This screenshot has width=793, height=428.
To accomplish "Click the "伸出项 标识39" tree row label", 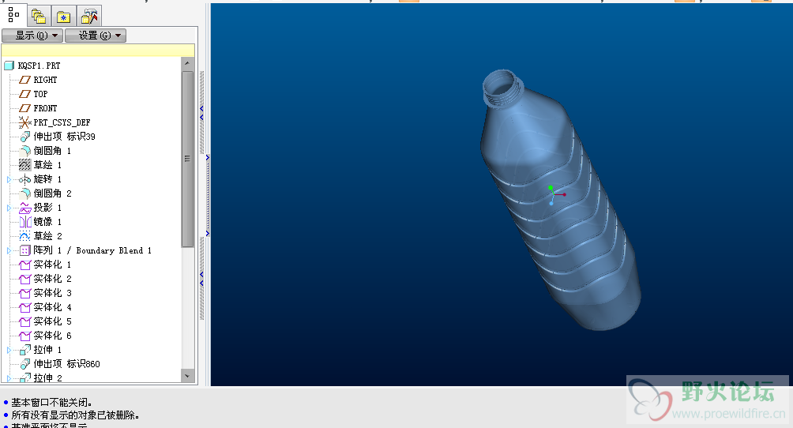I will [64, 137].
